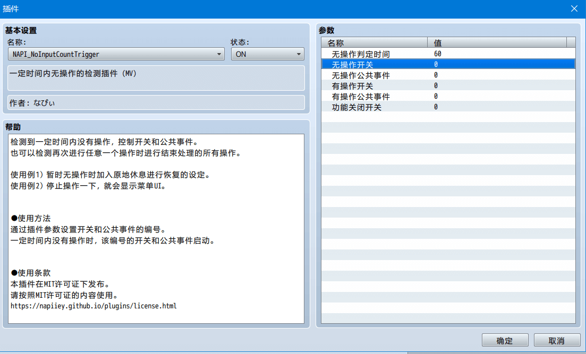
Task: Select the 无操作公共事件 parameter row
Action: pos(448,75)
